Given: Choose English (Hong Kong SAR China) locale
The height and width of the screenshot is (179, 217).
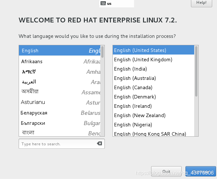Looking at the screenshot, I should (153, 133).
